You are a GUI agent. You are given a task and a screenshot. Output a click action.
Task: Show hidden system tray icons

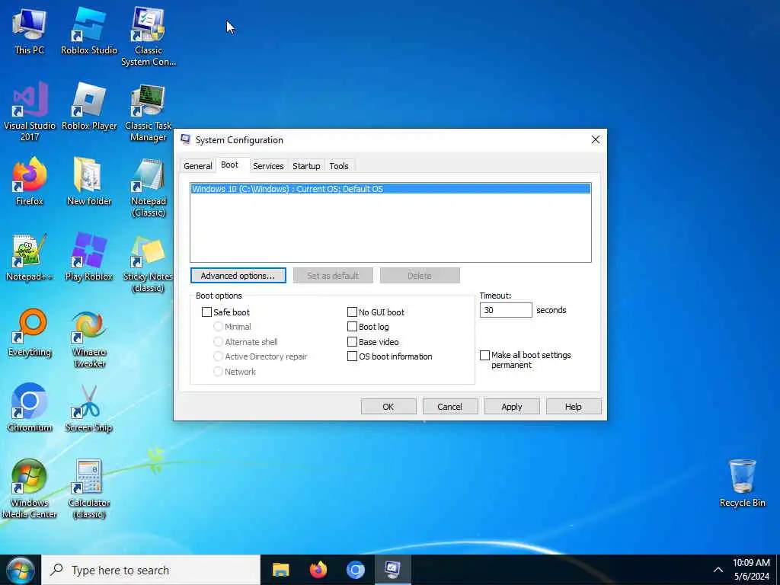718,570
